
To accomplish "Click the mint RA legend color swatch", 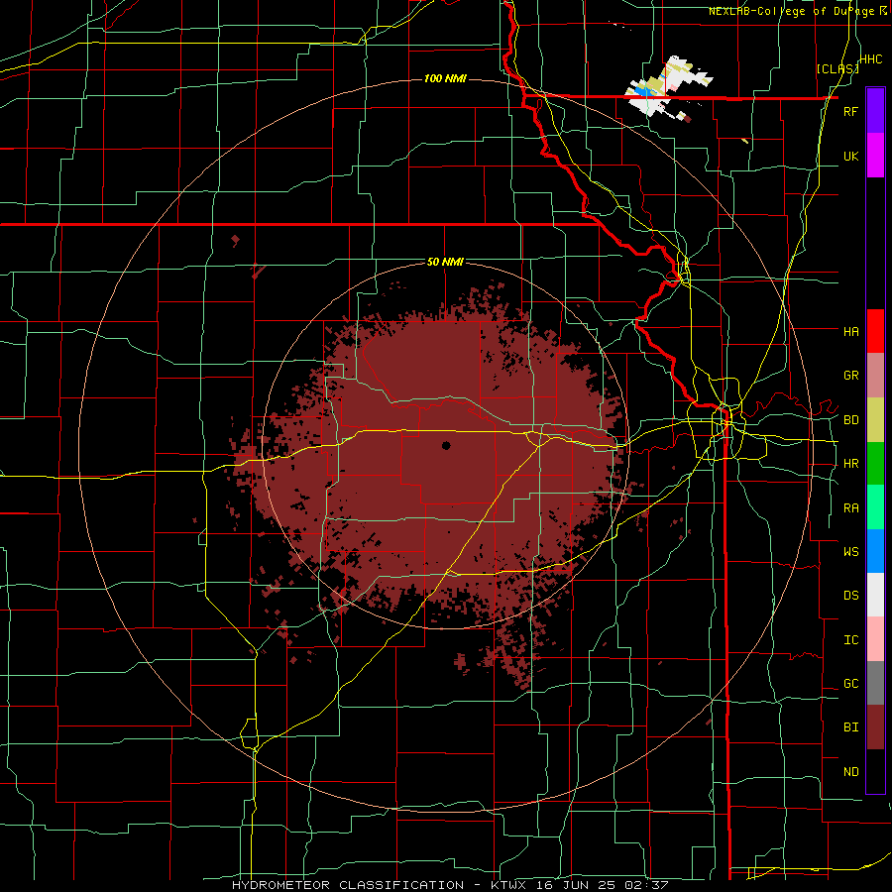I will click(x=875, y=507).
